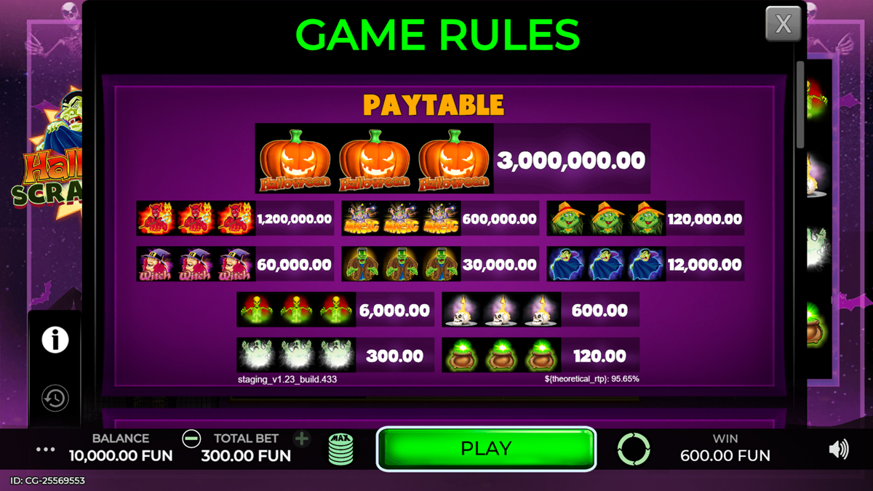Select the red devil symbols row
Screen dimensions: 873x491
click(x=196, y=218)
